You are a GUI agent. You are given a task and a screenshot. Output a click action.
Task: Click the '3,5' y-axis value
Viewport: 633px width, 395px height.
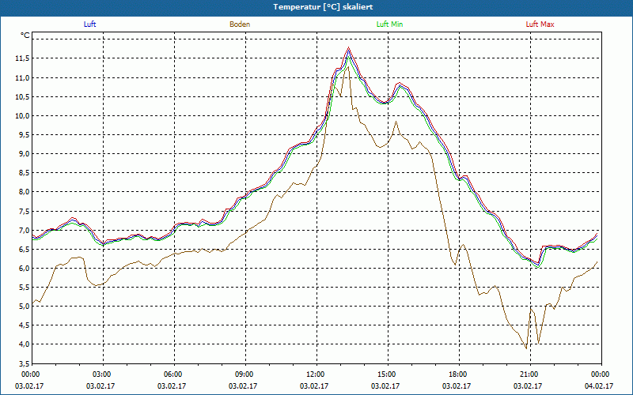click(x=24, y=363)
